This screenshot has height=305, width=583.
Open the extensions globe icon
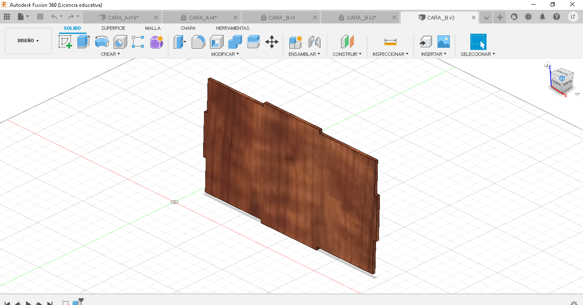tap(514, 17)
